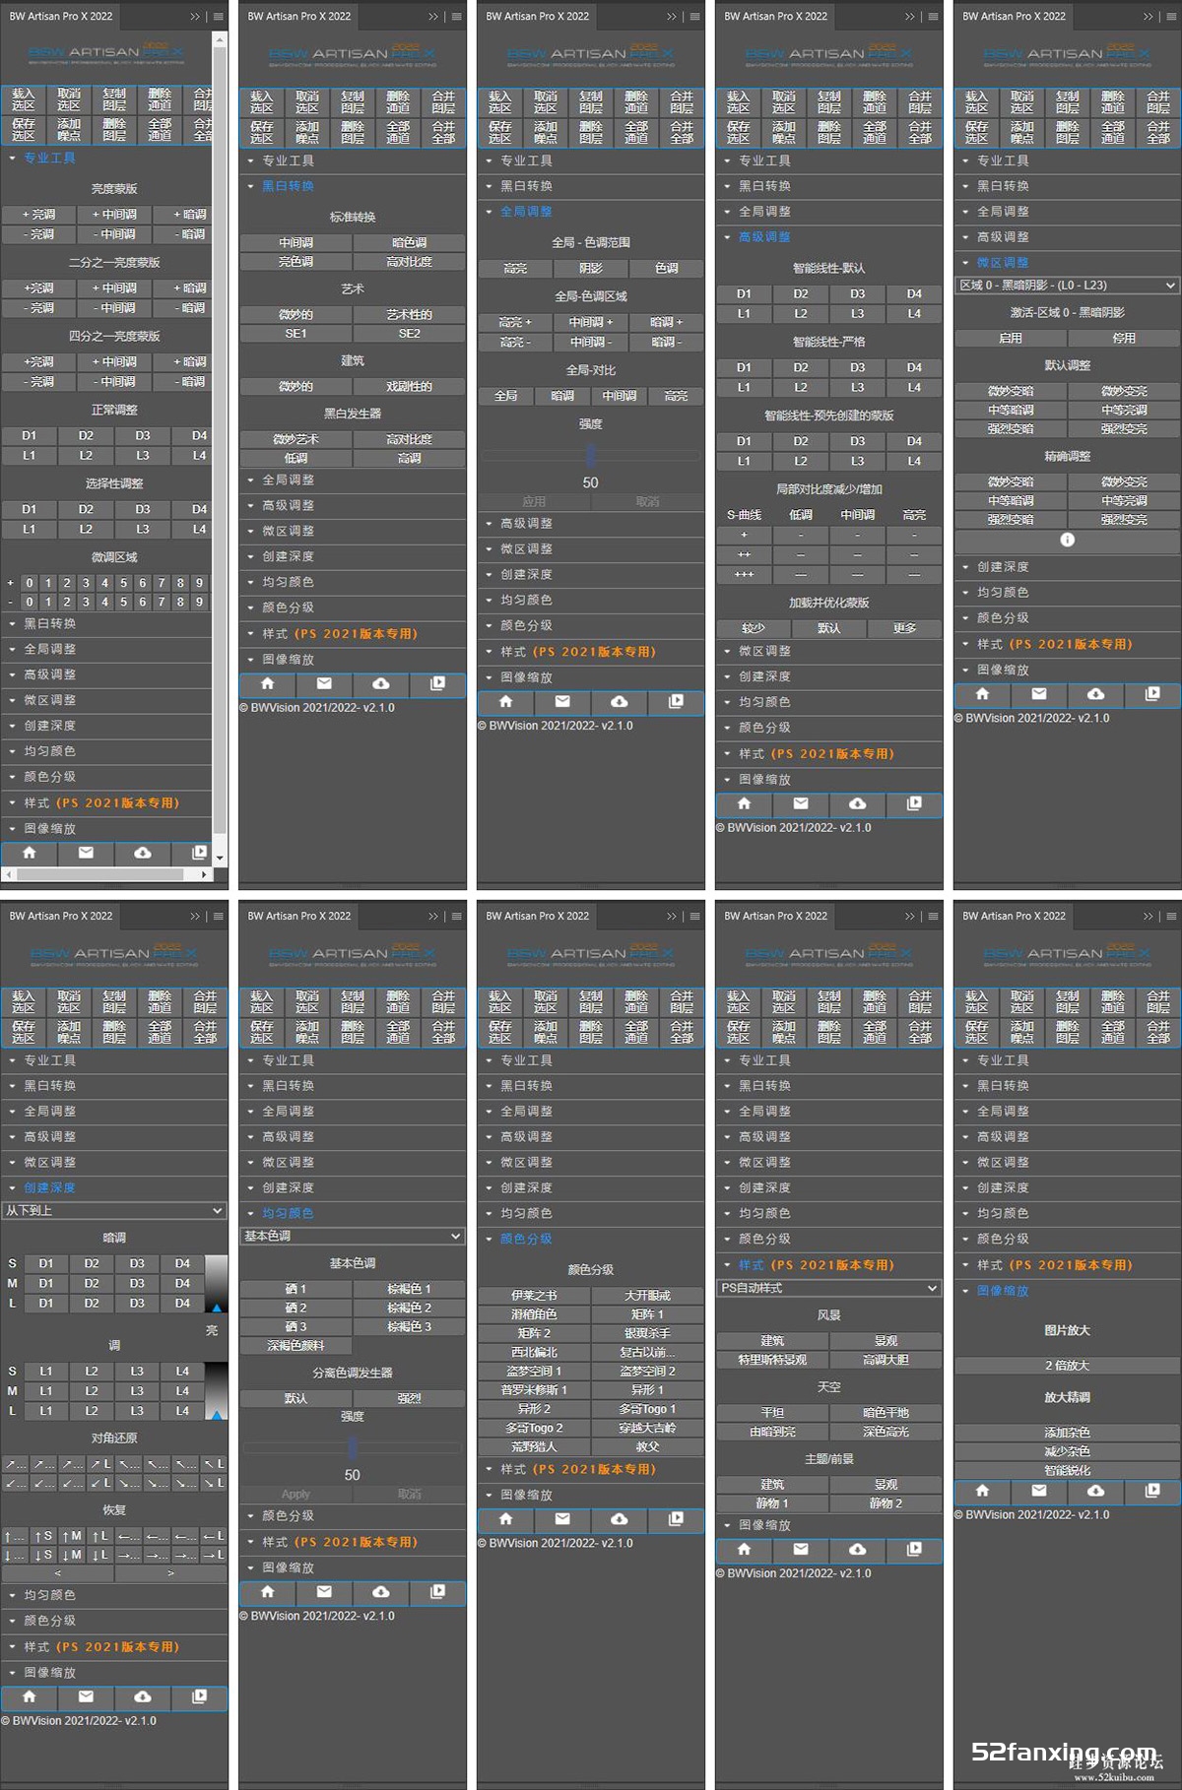Viewport: 1182px width, 1790px height.
Task: Click the 特里斯特景观 style button
Action: tap(772, 1360)
